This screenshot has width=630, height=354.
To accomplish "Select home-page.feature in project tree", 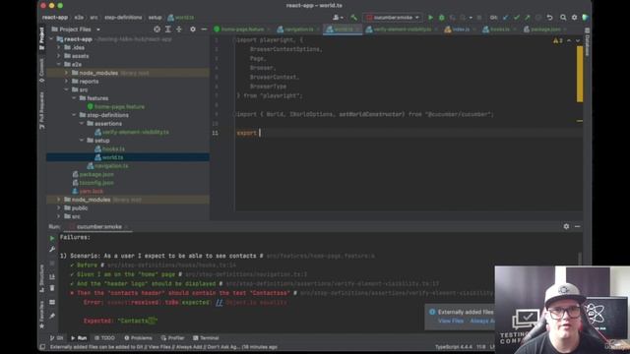I will [x=119, y=107].
